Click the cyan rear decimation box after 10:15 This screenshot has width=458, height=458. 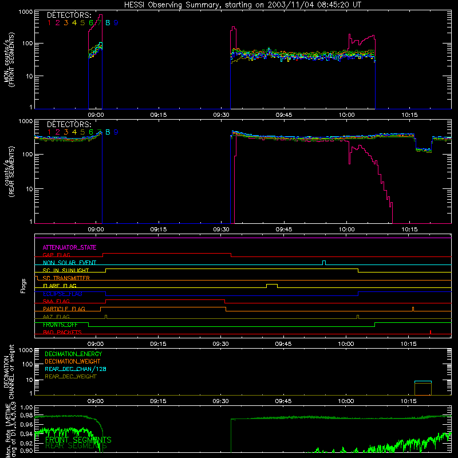point(423,382)
